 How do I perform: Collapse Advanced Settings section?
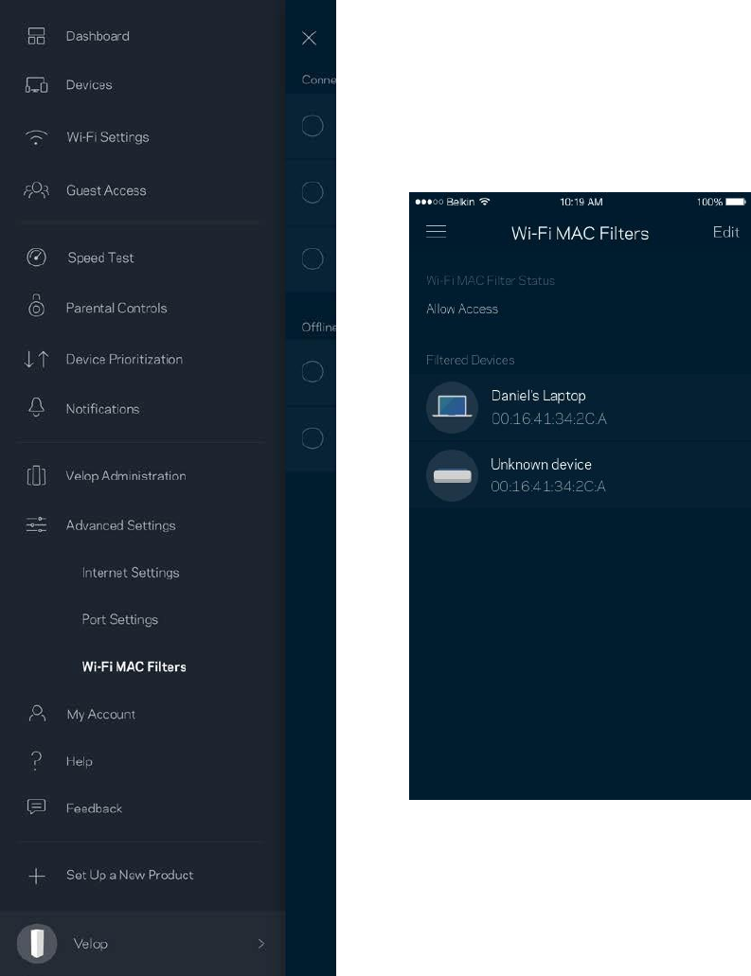[x=121, y=525]
